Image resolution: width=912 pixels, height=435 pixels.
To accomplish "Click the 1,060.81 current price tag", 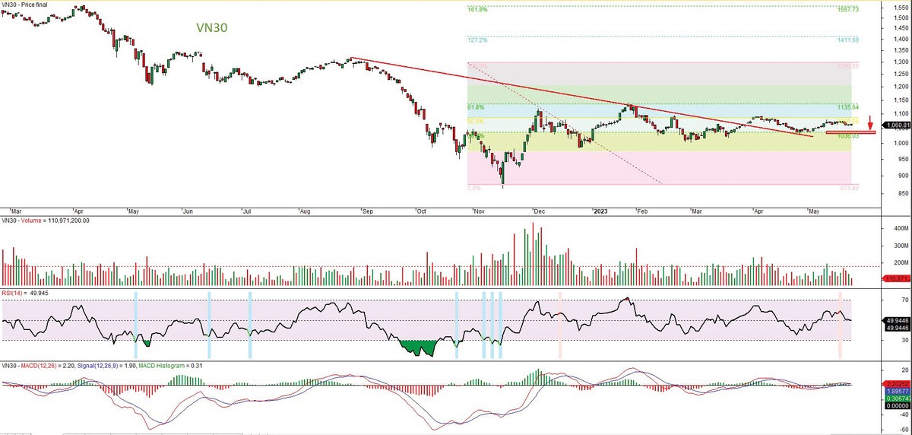I will pos(897,125).
